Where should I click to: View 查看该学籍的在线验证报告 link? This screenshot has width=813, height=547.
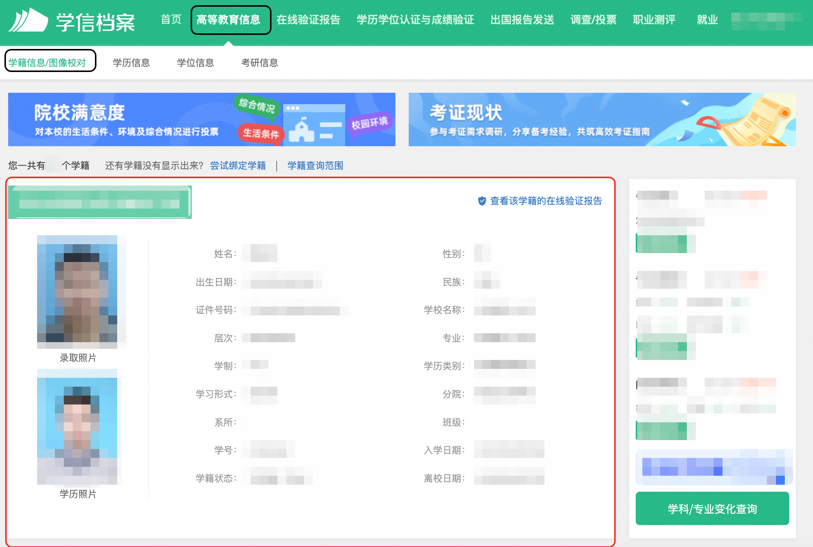[546, 201]
